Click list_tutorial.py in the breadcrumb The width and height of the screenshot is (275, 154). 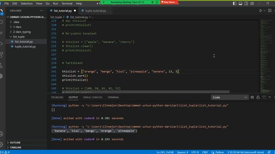point(79,17)
